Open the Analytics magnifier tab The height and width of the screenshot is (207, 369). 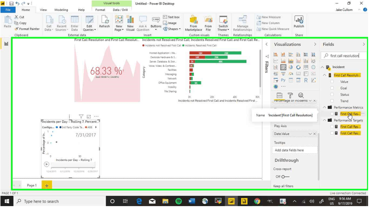click(301, 95)
